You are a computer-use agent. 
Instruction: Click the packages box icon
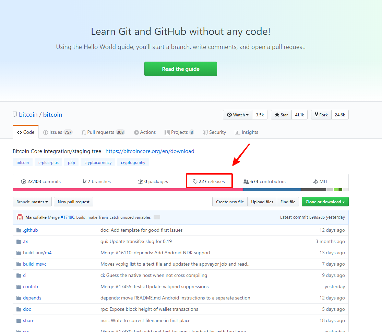pos(140,182)
